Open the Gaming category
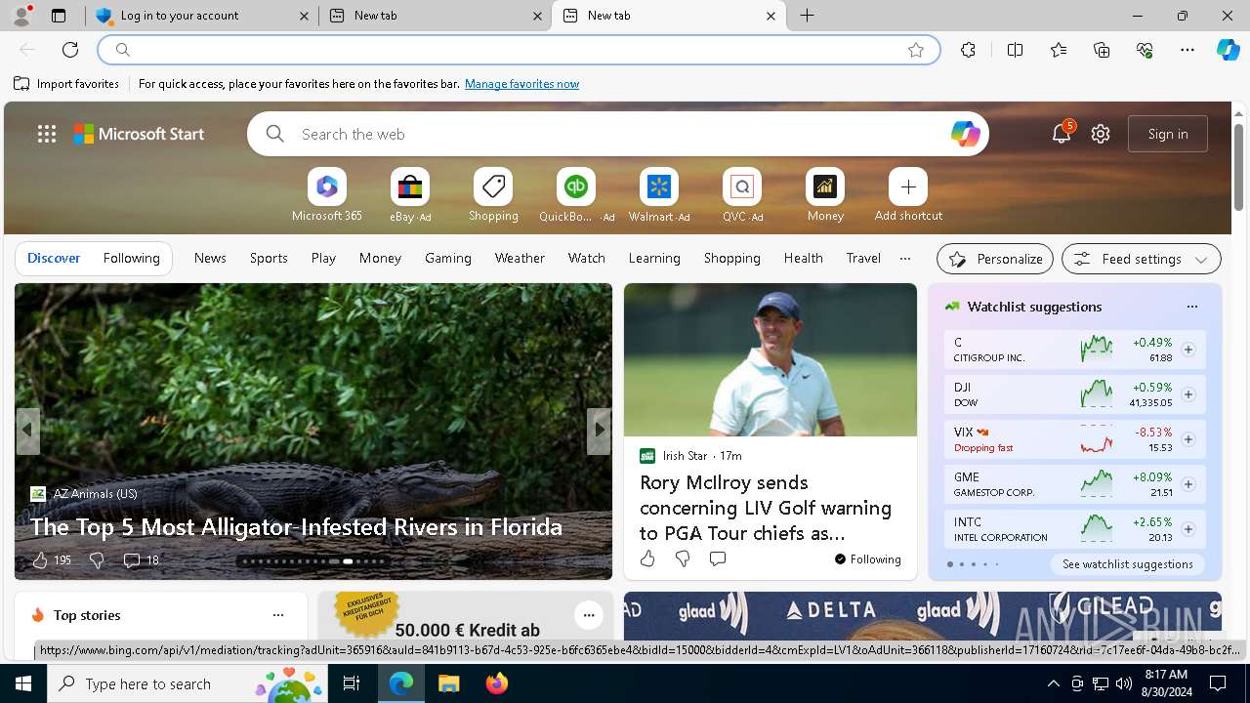Screen dimensions: 1250x703 [x=448, y=259]
